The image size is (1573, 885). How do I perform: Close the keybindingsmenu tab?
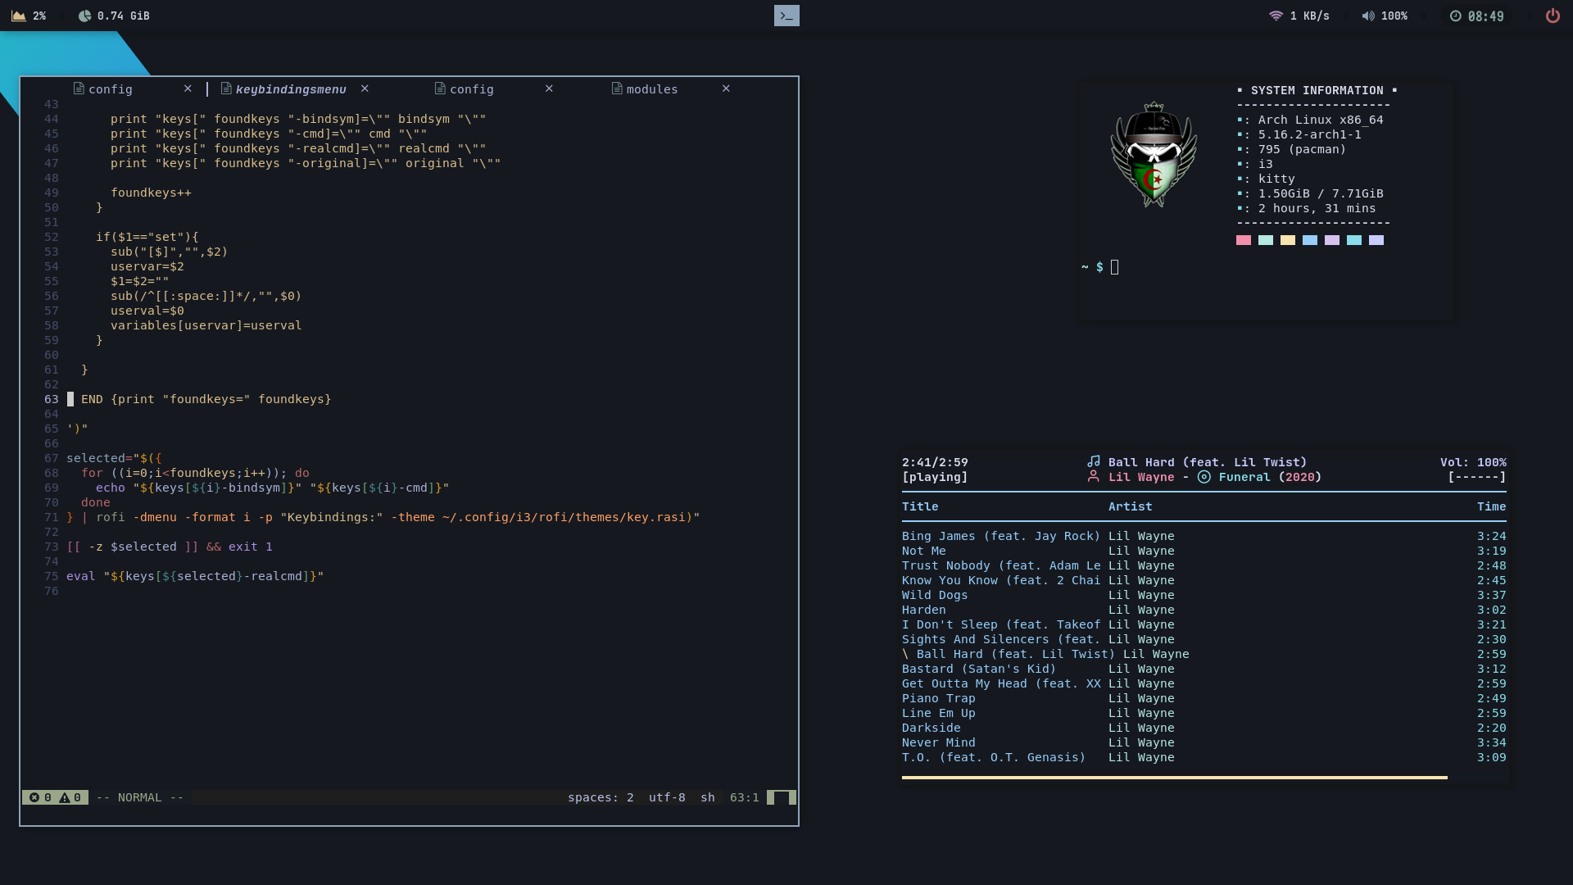coord(365,88)
